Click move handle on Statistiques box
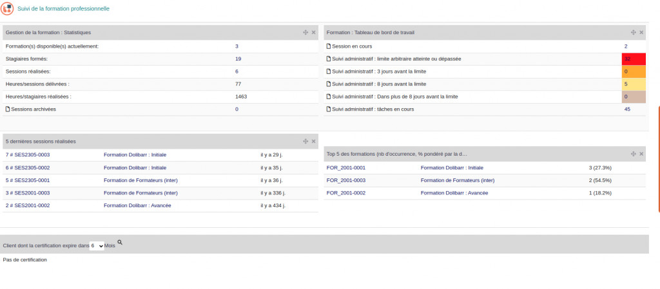 [x=306, y=32]
